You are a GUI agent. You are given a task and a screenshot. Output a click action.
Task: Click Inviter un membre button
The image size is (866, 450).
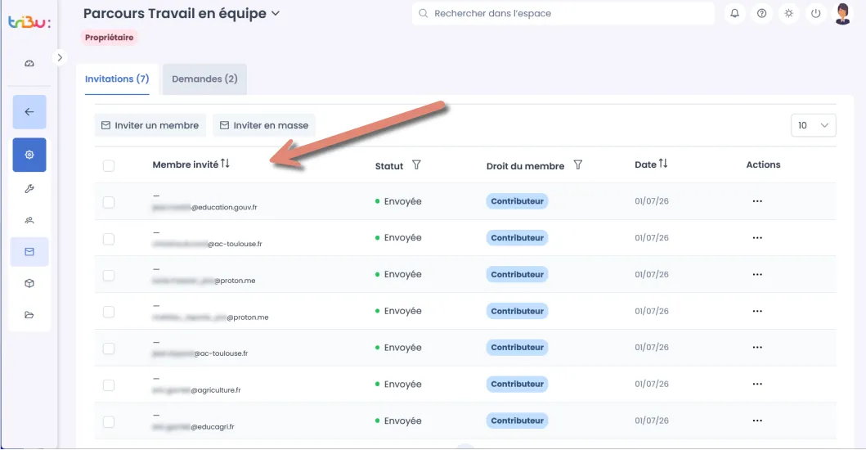[150, 125]
